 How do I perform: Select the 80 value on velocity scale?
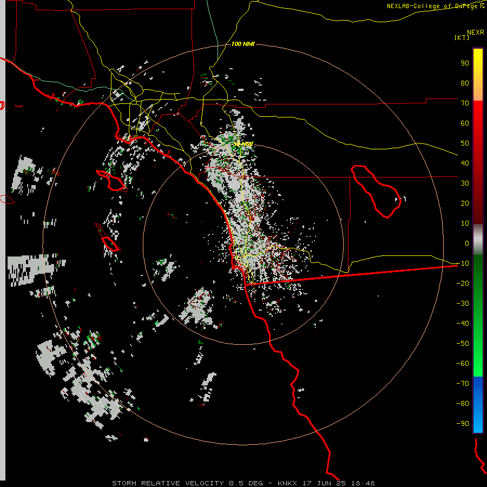tap(465, 83)
